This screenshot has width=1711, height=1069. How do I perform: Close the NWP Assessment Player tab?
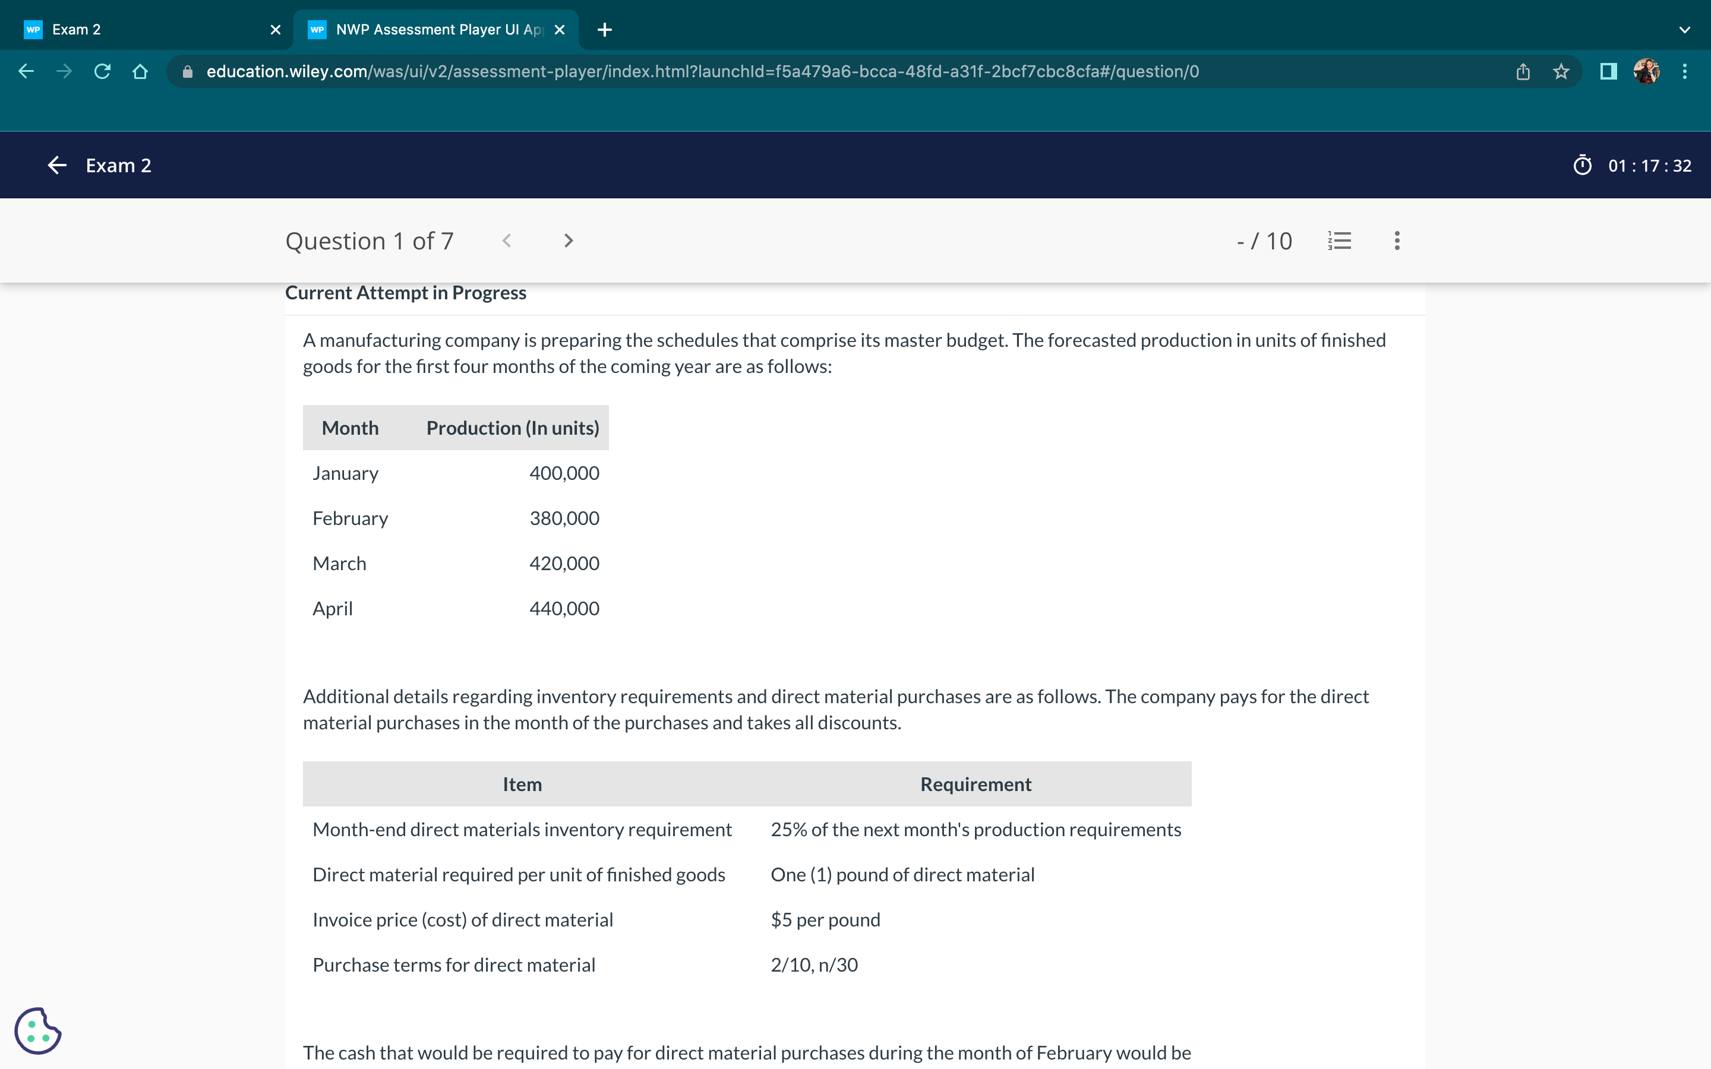[x=559, y=30]
